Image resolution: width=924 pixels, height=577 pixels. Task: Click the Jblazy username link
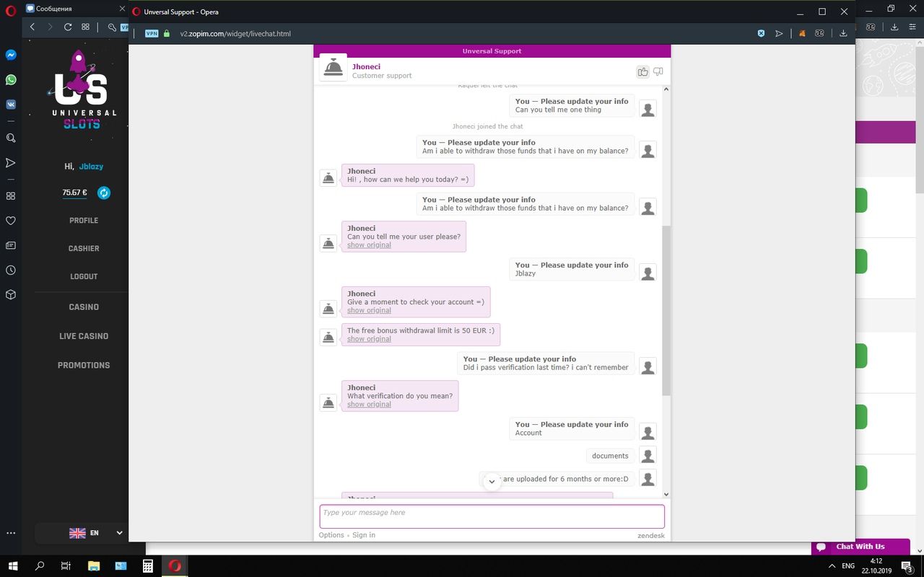pos(91,167)
